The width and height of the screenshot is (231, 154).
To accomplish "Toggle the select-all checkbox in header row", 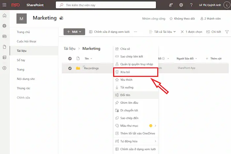I will pyautogui.click(x=70, y=58).
